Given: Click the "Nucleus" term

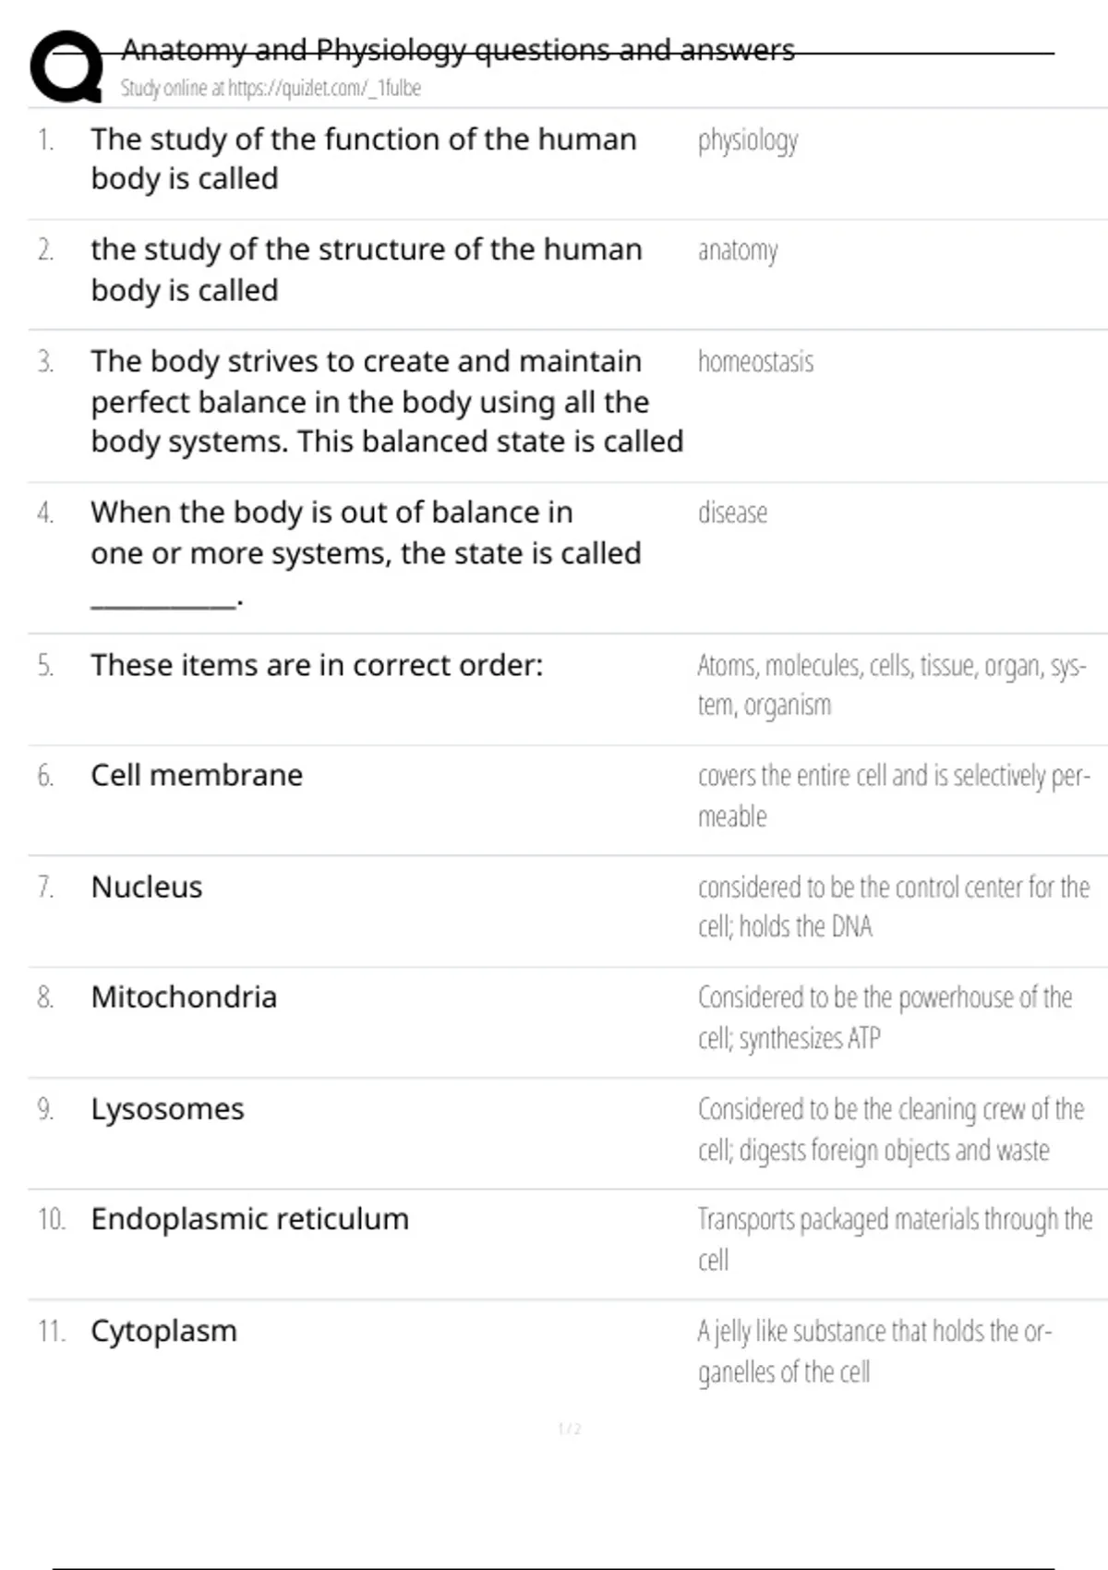Looking at the screenshot, I should [x=147, y=888].
